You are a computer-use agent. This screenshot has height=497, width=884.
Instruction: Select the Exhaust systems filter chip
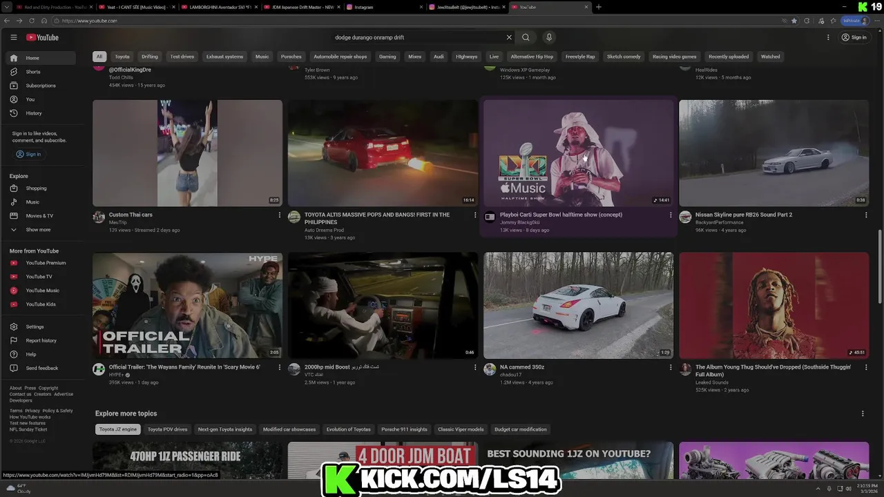pyautogui.click(x=224, y=57)
